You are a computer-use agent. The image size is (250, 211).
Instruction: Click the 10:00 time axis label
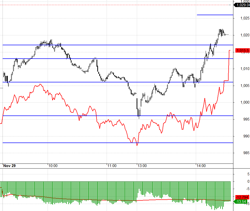(x=53, y=166)
